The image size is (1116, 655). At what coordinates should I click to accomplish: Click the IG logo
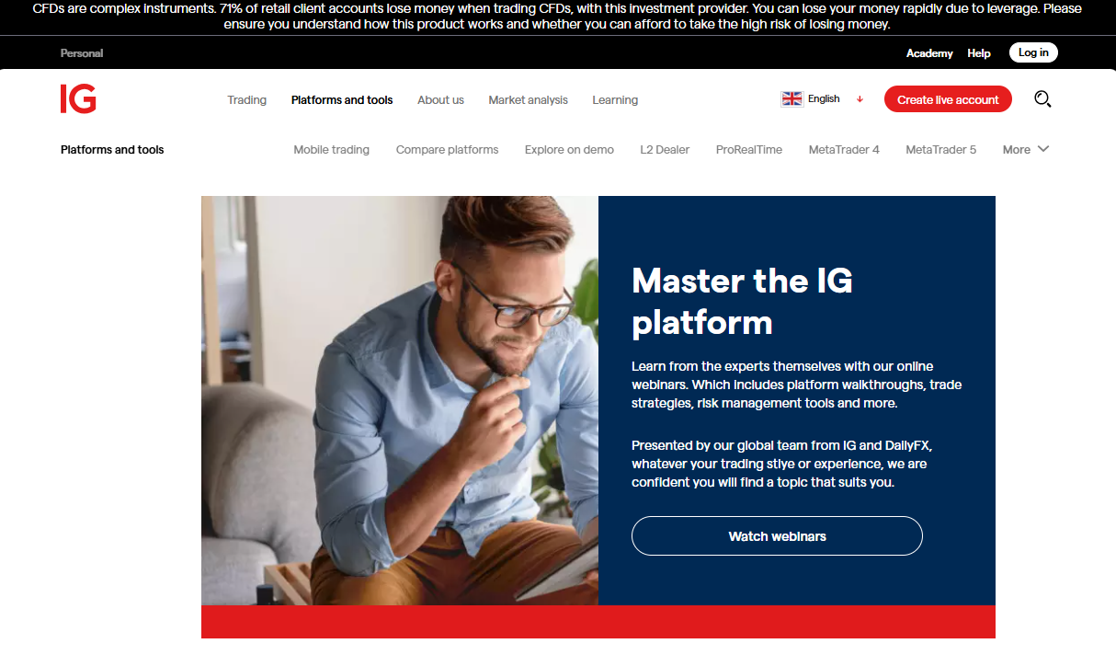(78, 98)
